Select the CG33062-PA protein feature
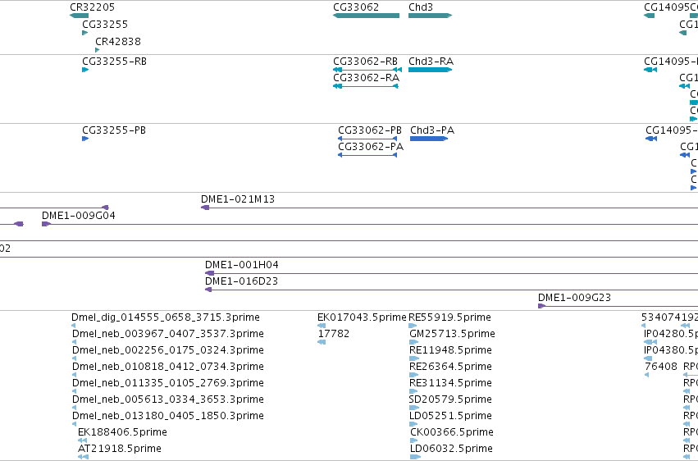 [x=367, y=155]
